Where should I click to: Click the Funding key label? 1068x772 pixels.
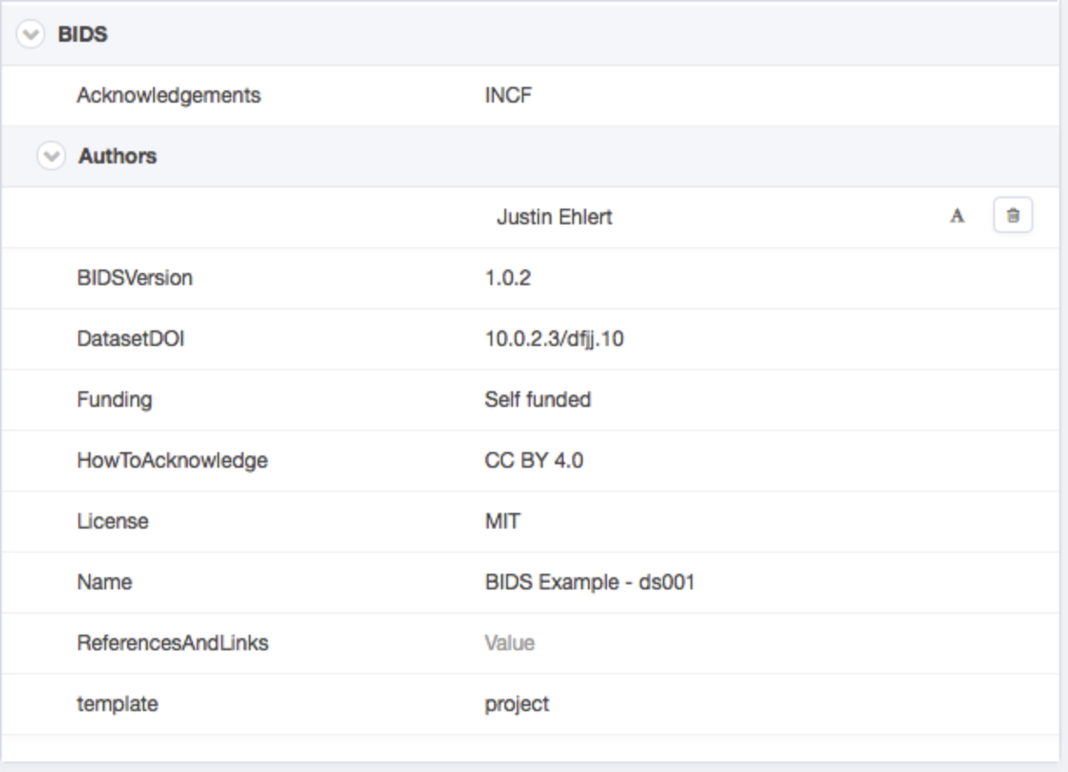pyautogui.click(x=114, y=400)
